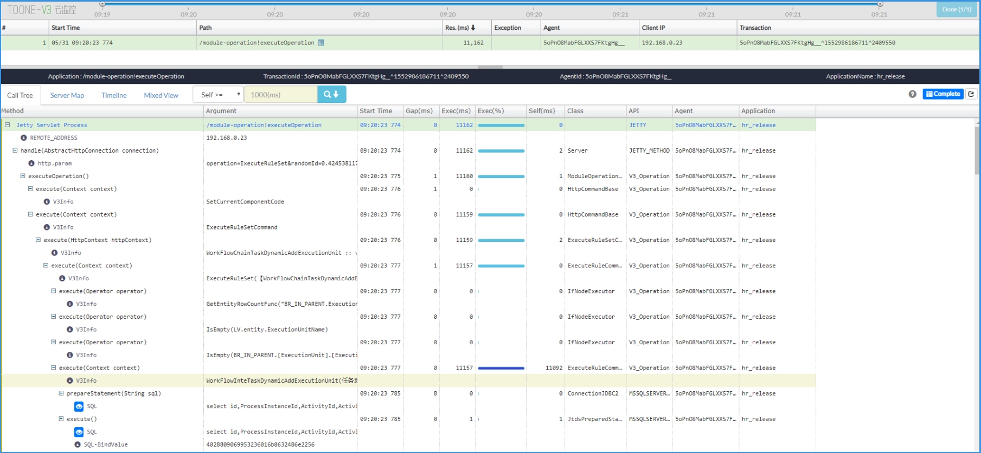
Task: Collapse the execute() JtdsPreparedSta node
Action: [x=61, y=419]
